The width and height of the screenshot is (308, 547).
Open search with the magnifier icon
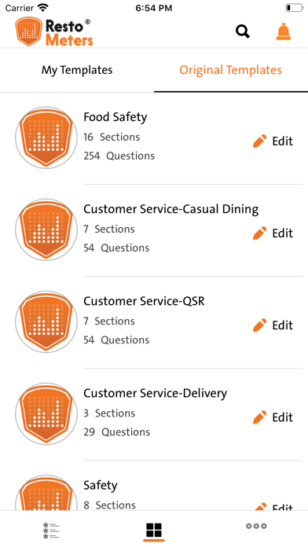coord(243,31)
